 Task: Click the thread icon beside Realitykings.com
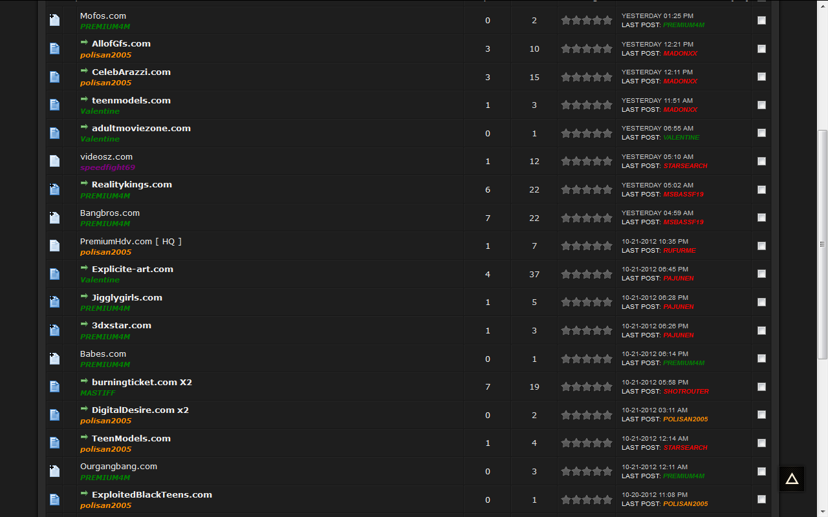(54, 189)
